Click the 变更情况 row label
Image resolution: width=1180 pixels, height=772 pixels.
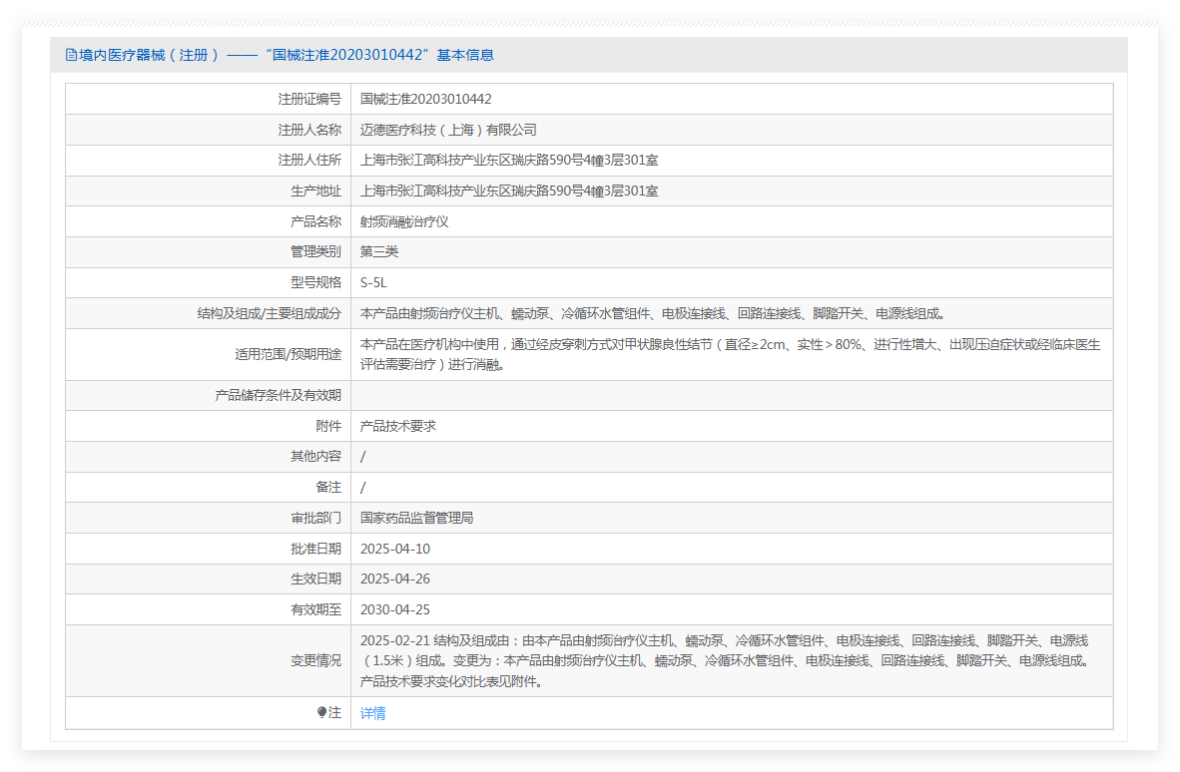click(316, 660)
